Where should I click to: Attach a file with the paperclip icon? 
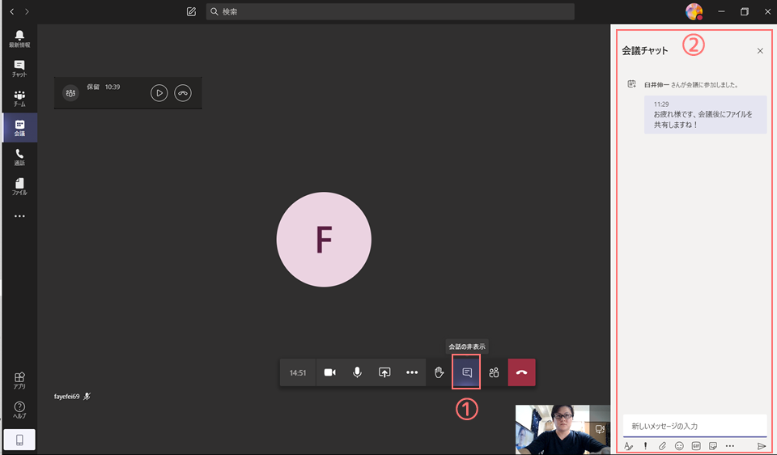pyautogui.click(x=662, y=446)
